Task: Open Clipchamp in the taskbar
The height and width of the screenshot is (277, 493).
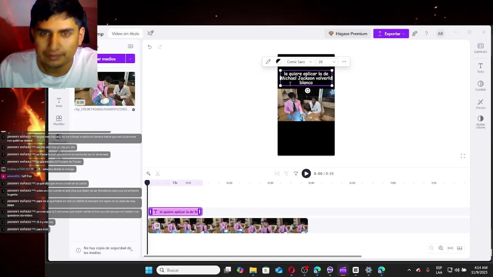Action: click(343, 270)
